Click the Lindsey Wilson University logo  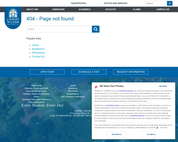pyautogui.click(x=13, y=18)
